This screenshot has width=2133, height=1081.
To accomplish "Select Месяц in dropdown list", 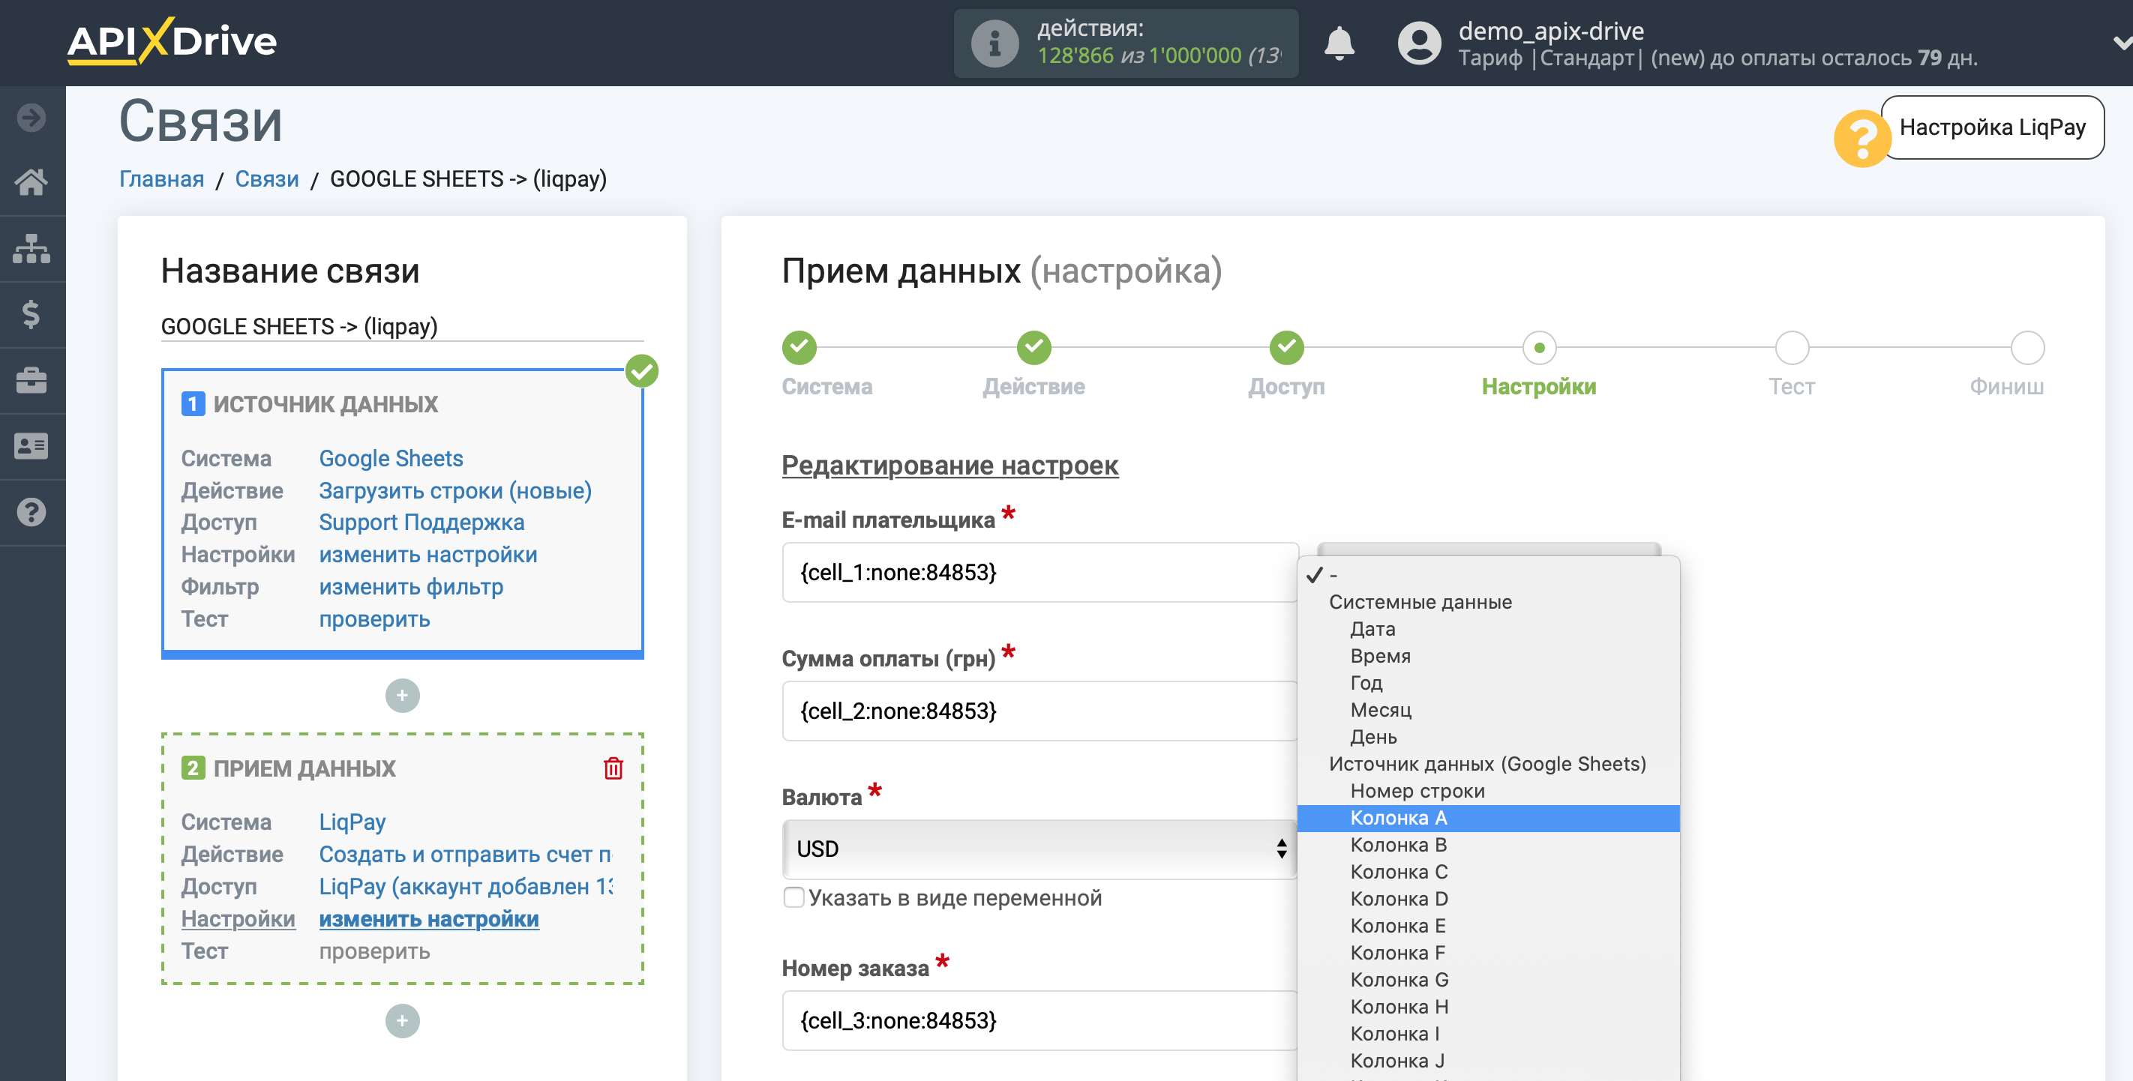I will pos(1489,710).
